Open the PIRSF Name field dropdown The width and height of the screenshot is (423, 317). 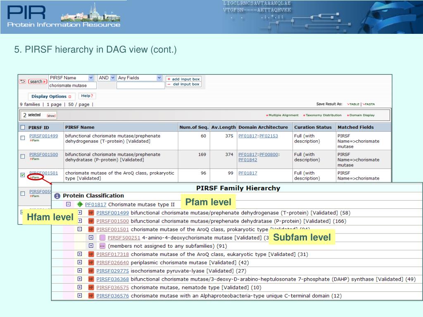[91, 78]
